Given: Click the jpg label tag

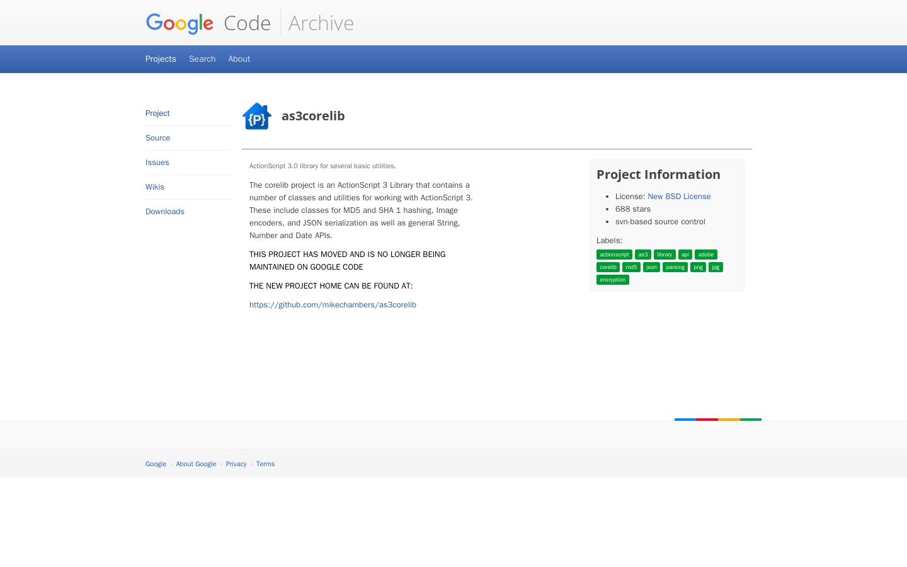Looking at the screenshot, I should (716, 267).
